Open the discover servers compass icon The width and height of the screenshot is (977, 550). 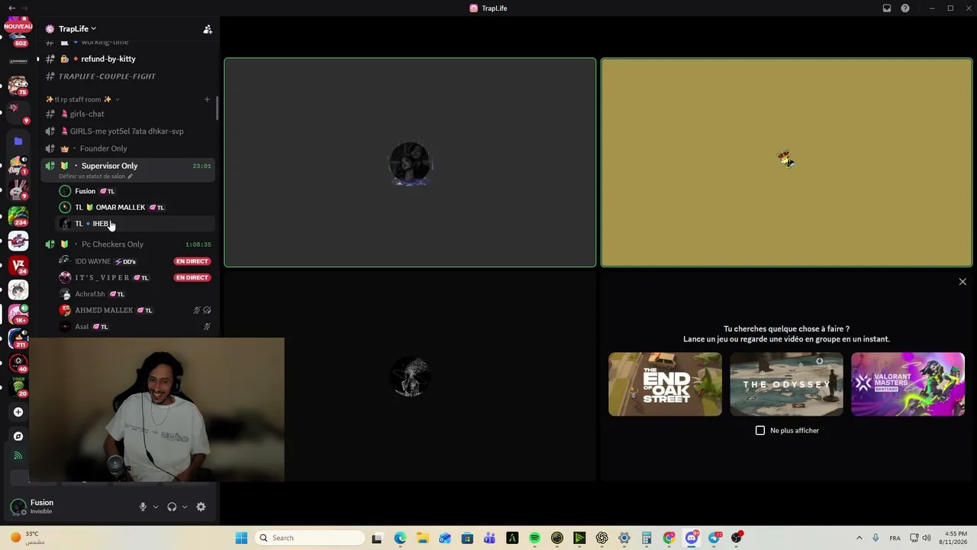[18, 436]
